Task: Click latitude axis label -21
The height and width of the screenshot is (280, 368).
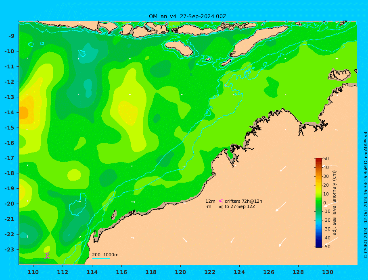Action: click(9, 219)
